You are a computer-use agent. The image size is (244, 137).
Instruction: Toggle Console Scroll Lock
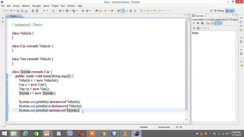pyautogui.click(x=212, y=23)
